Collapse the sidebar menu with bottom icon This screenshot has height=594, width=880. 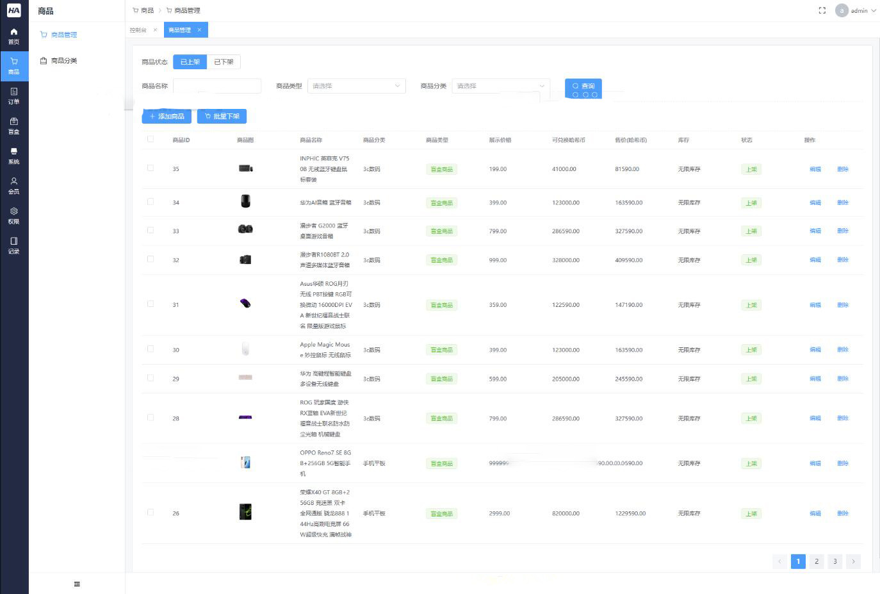pos(77,584)
